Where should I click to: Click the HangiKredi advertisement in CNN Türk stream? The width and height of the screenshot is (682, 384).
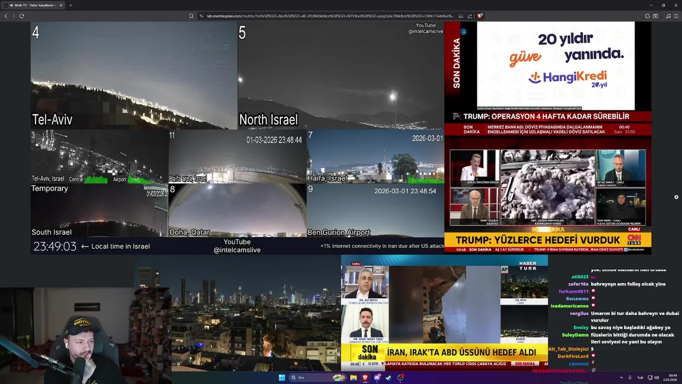556,66
